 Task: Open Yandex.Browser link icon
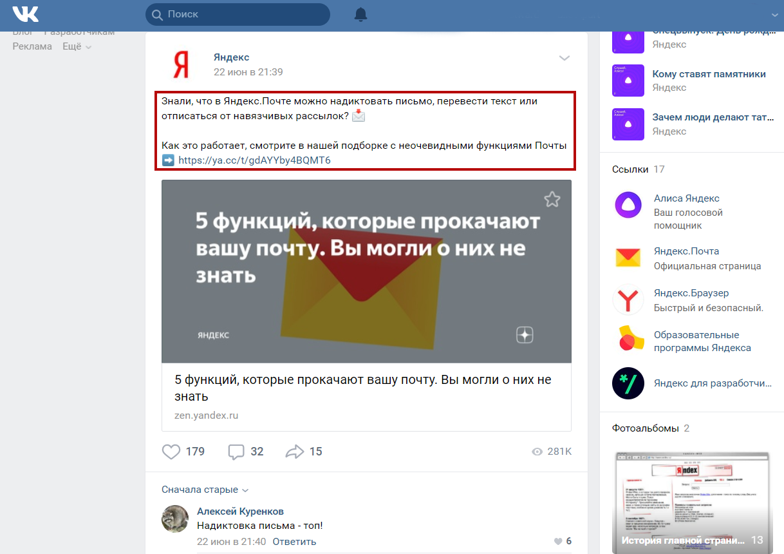point(628,300)
